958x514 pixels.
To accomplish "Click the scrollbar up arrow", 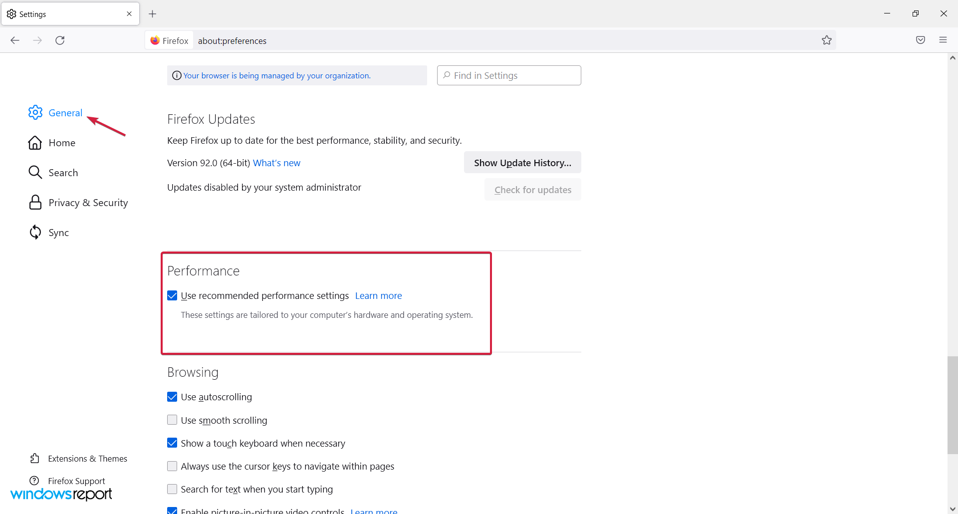I will (x=953, y=58).
